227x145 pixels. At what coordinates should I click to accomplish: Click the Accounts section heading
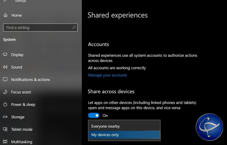pos(99,44)
